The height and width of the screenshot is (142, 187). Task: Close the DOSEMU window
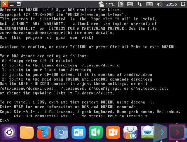(x=4, y=4)
